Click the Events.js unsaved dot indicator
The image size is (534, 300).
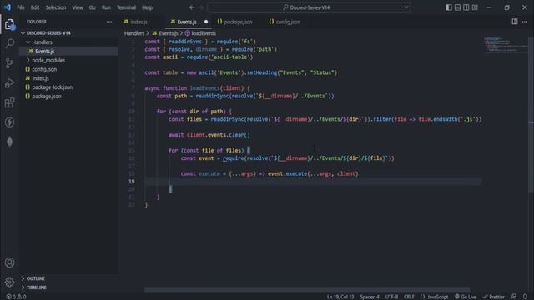click(206, 22)
